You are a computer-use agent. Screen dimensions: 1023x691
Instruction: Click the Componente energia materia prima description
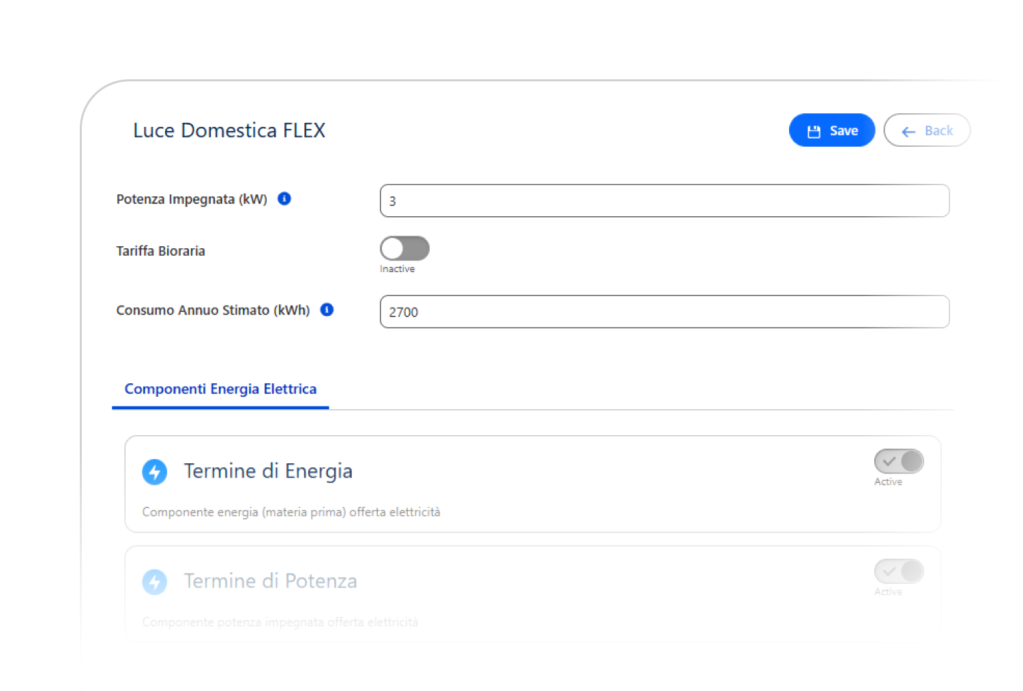[291, 512]
